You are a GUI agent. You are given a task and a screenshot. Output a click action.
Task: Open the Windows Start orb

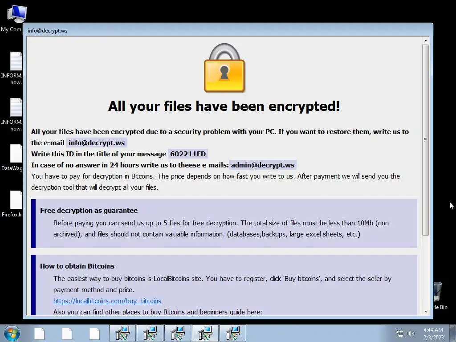point(12,333)
